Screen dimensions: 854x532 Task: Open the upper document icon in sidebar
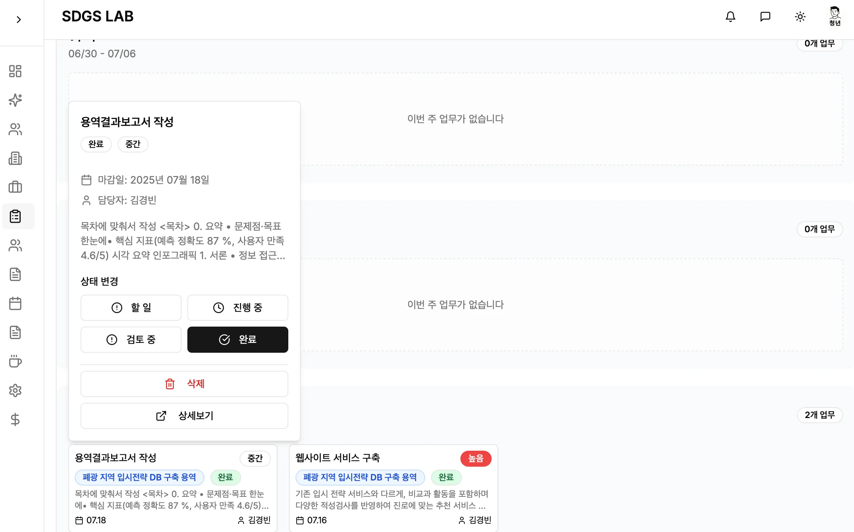click(x=15, y=274)
